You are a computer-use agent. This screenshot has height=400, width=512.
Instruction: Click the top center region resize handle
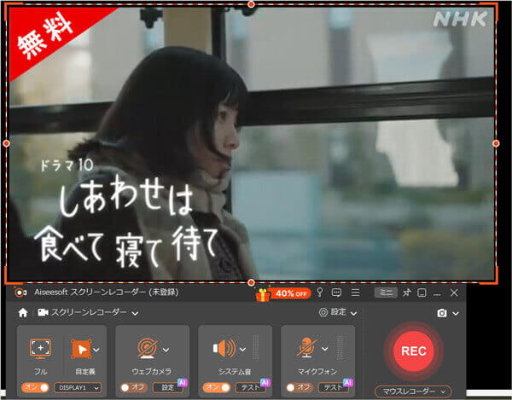251,4
